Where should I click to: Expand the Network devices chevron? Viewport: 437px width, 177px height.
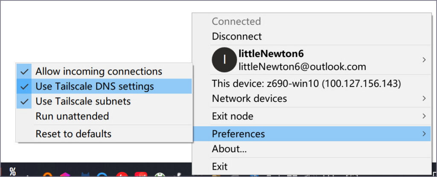point(424,99)
